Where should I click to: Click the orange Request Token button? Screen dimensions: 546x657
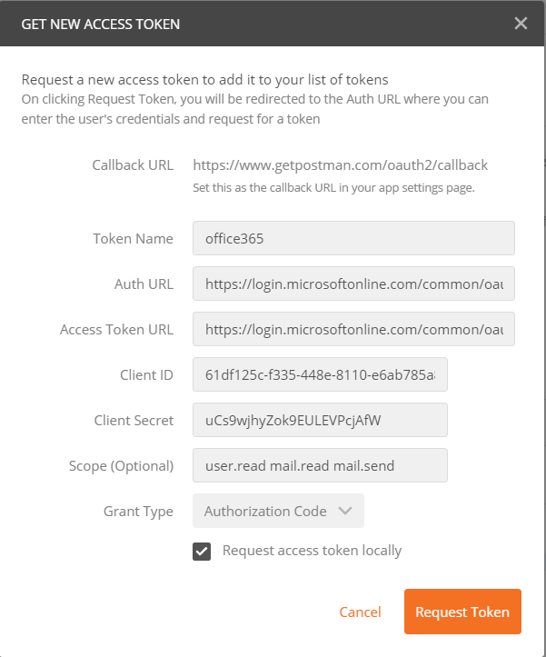[462, 612]
